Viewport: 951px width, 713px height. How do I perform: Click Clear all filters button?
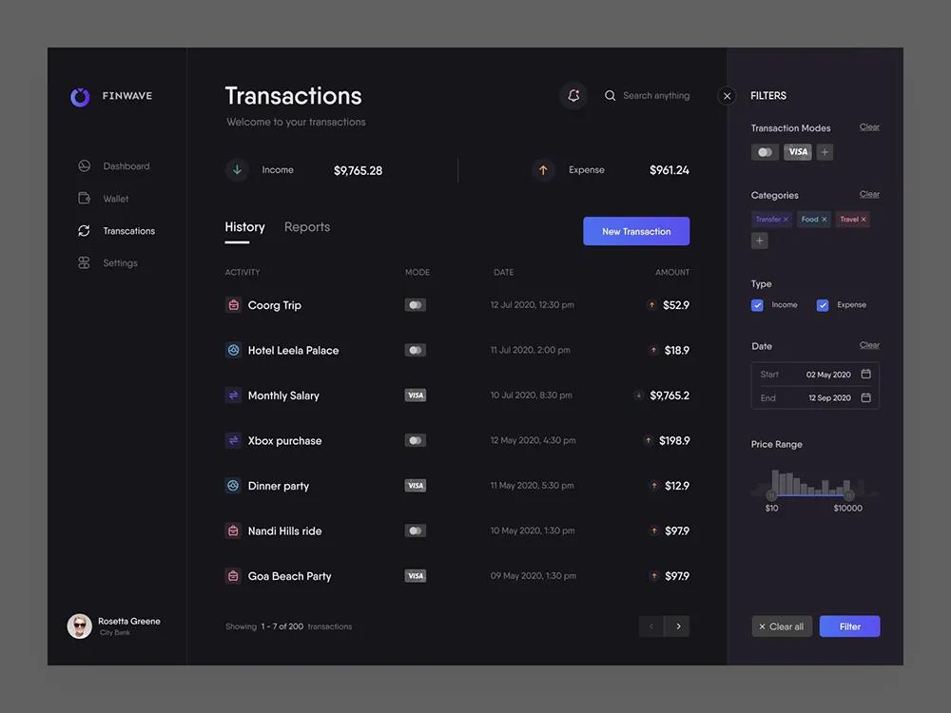pyautogui.click(x=782, y=626)
